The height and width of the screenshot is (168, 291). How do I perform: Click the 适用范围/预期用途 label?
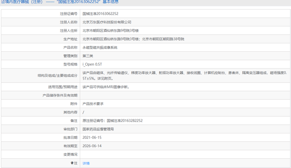(x=63, y=87)
